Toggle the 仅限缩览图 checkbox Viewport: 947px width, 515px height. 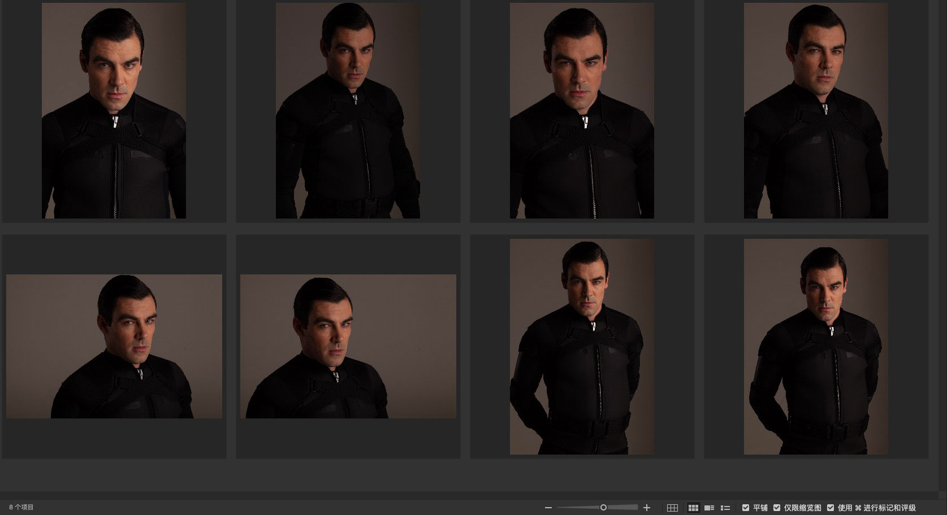coord(777,508)
